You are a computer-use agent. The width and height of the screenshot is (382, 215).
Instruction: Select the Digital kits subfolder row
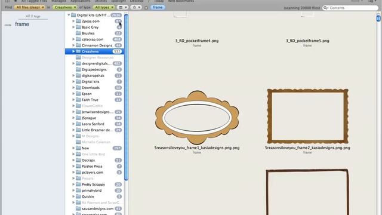point(94,82)
